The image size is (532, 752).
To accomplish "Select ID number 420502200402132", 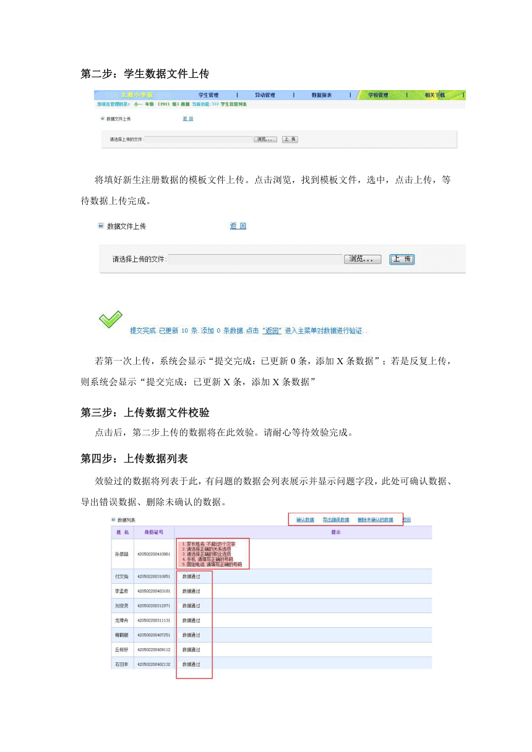I will click(154, 665).
